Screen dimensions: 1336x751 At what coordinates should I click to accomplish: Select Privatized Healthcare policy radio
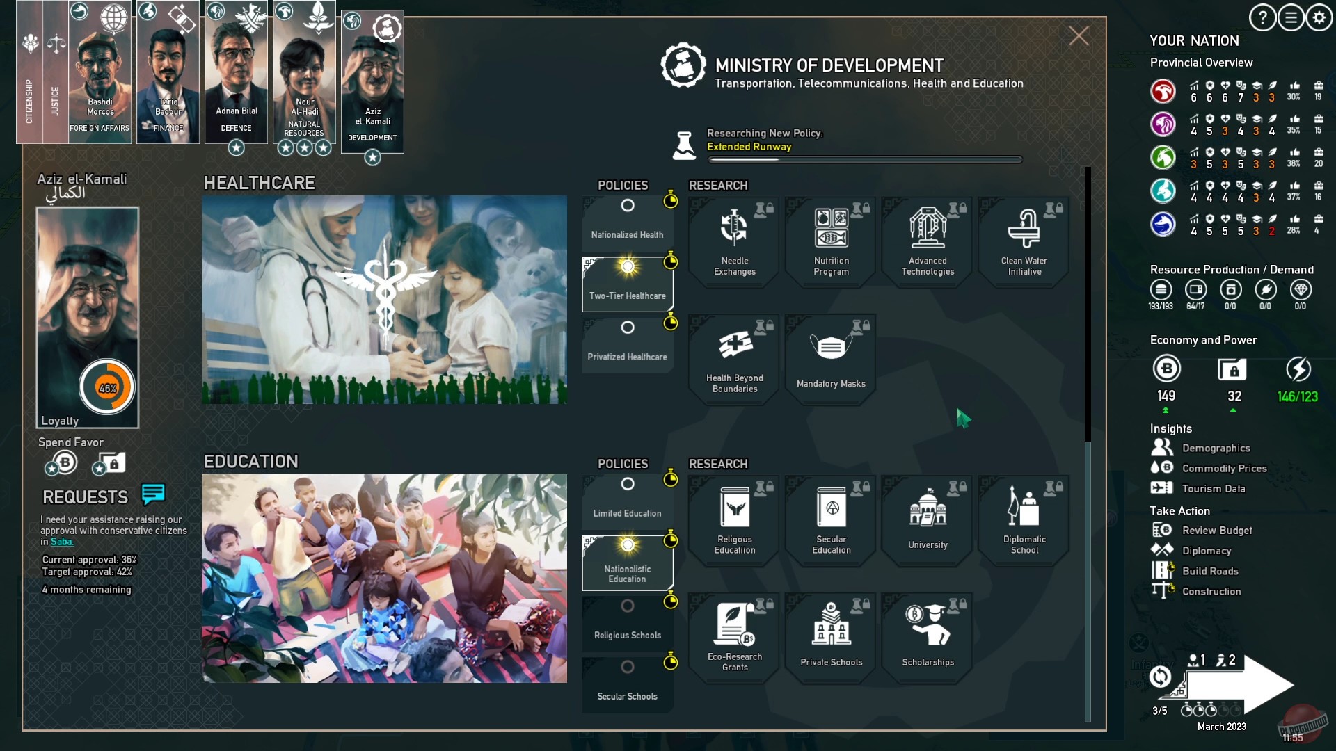pyautogui.click(x=628, y=328)
